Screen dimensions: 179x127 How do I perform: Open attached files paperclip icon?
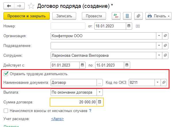pyautogui.click(x=138, y=16)
